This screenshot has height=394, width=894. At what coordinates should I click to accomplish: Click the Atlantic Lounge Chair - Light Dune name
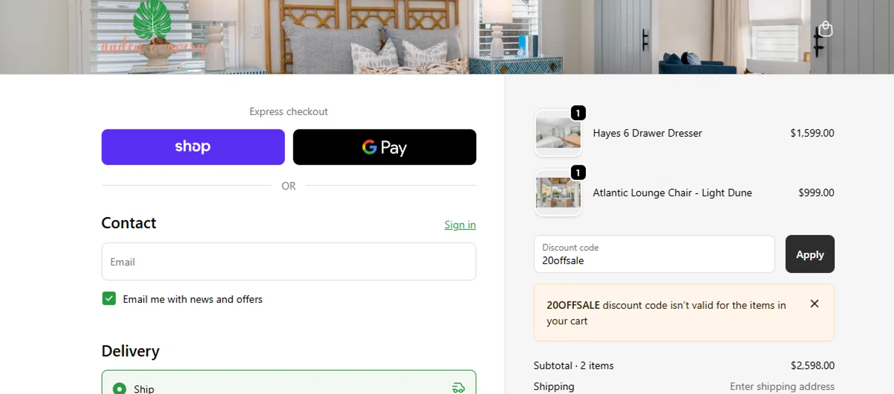point(672,193)
